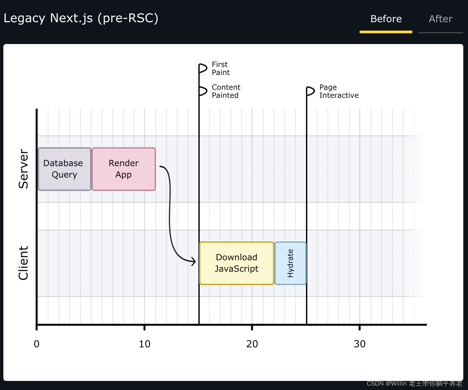Viewport: 468px width, 390px height.
Task: Click the axis value 20
Action: [252, 344]
